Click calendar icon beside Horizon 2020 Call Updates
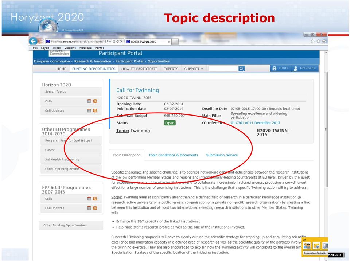The width and height of the screenshot is (350, 261). coord(89,110)
